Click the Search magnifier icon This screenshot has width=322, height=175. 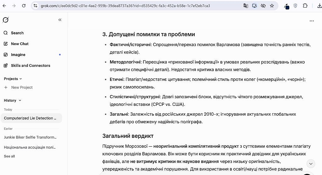coord(6,33)
